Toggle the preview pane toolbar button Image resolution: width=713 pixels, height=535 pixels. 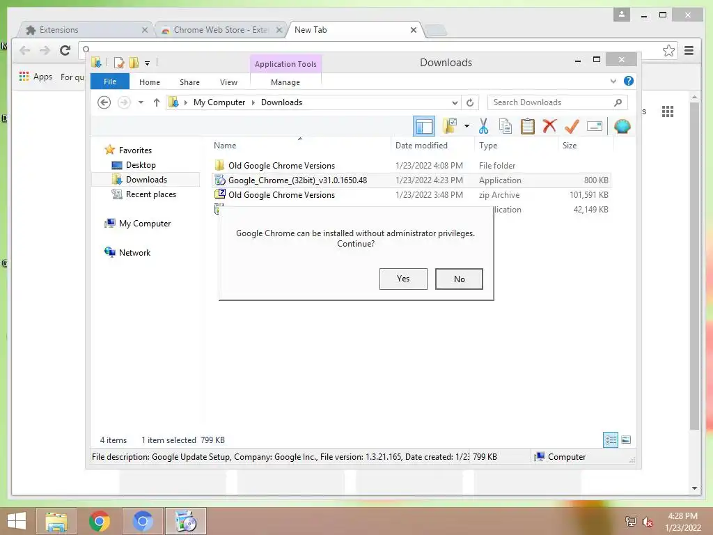tap(424, 126)
